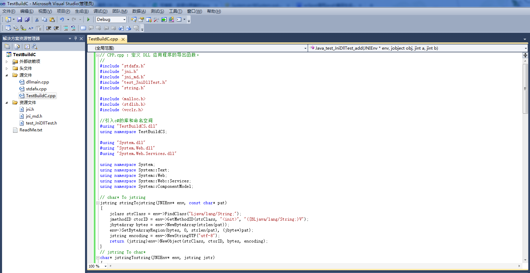530x273 pixels.
Task: Select jni_md.h in Solution Explorer
Action: (34, 116)
